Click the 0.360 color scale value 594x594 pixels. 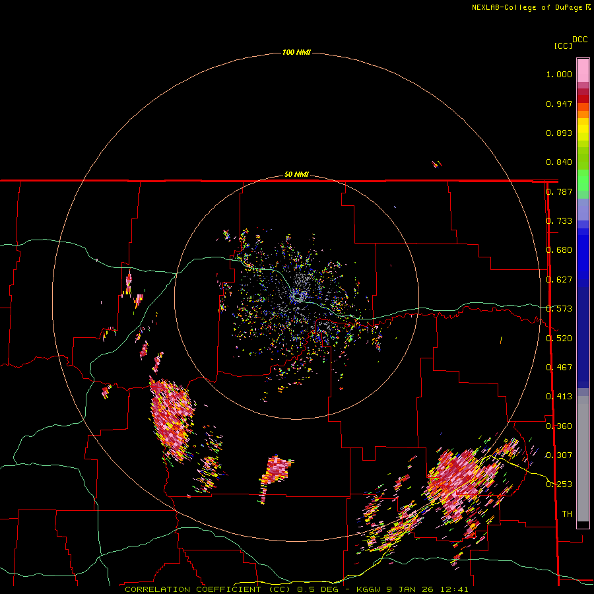tap(559, 426)
